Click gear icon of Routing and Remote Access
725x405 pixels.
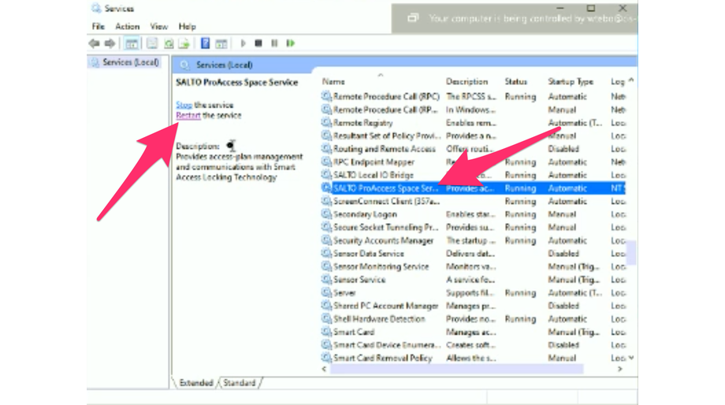326,149
